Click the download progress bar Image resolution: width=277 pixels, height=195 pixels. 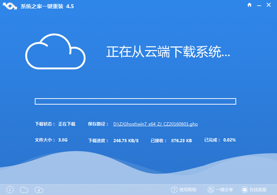tap(135, 101)
